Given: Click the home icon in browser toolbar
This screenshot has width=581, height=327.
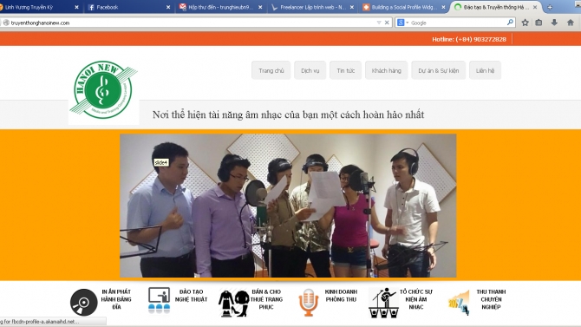Looking at the screenshot, I should point(571,23).
